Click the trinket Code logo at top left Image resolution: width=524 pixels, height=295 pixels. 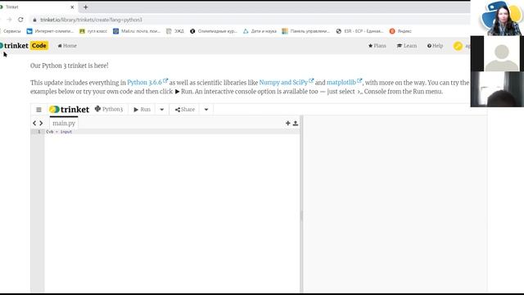(24, 46)
